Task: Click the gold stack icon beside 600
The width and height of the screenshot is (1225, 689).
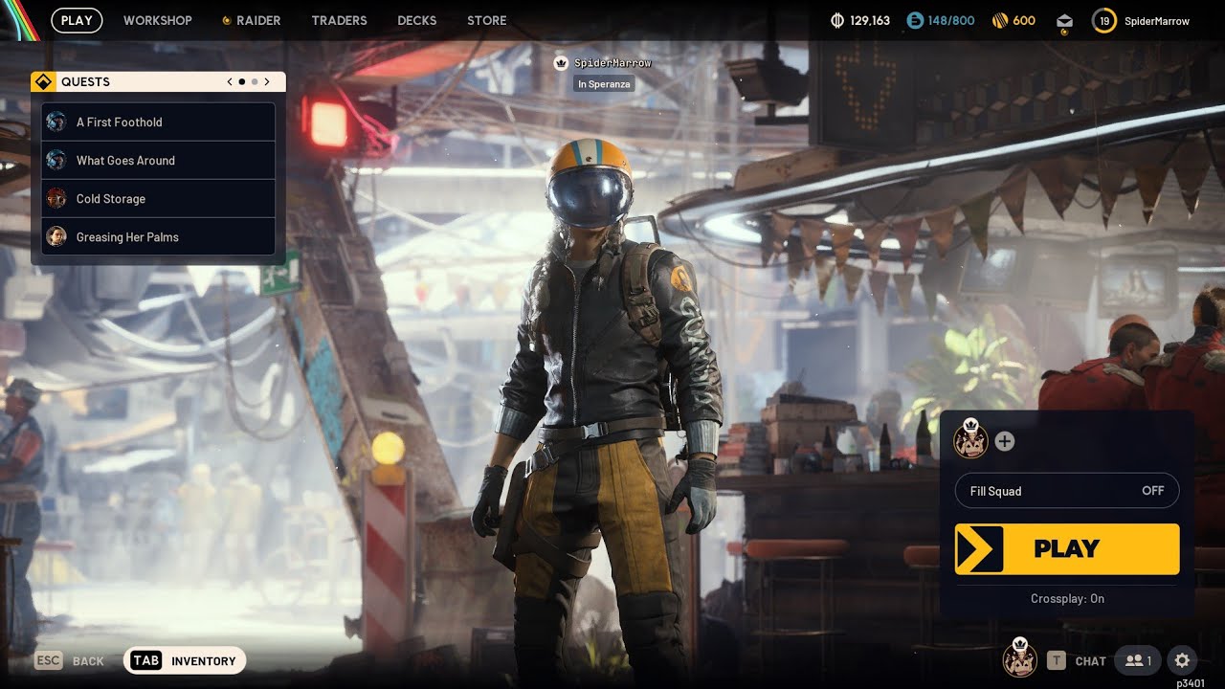Action: 1000,20
